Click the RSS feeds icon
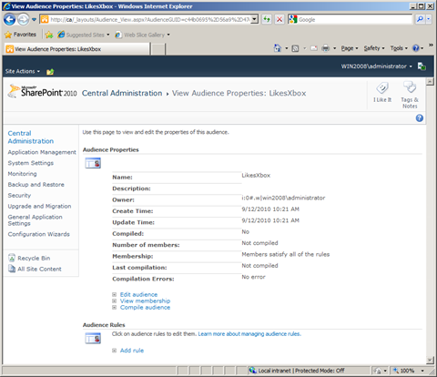Viewport: 437px width, 377px height. pyautogui.click(x=295, y=48)
